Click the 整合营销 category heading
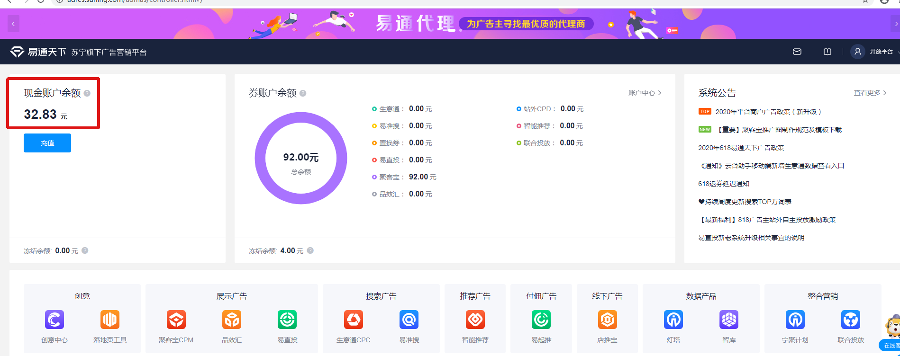Image resolution: width=900 pixels, height=356 pixels. [x=823, y=296]
